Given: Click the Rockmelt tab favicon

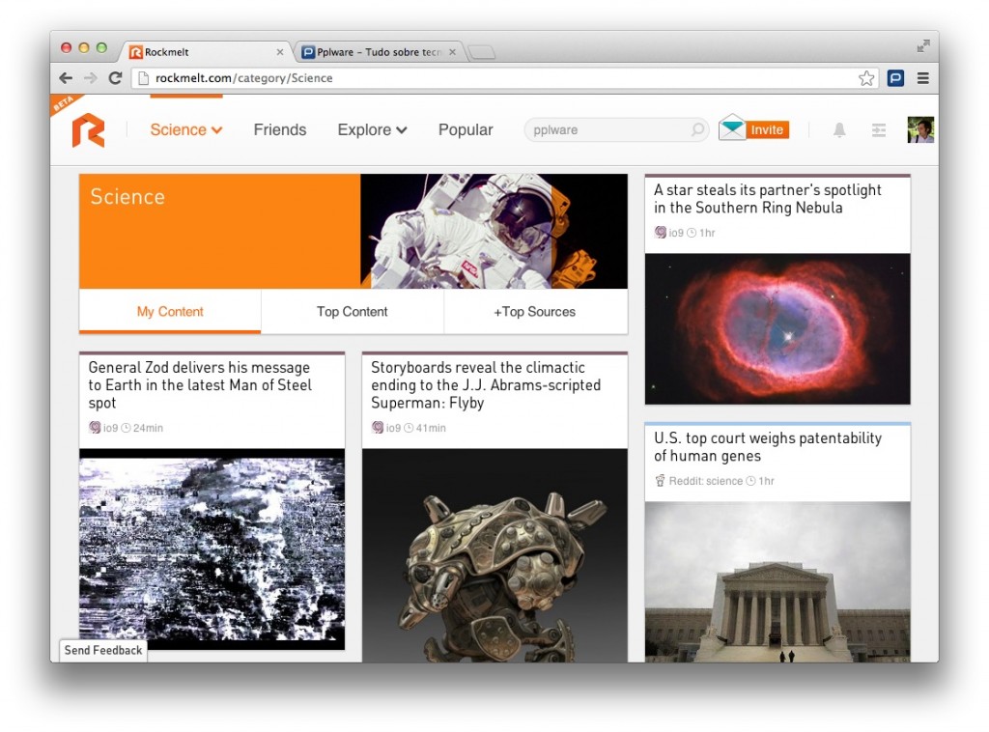Looking at the screenshot, I should [135, 52].
